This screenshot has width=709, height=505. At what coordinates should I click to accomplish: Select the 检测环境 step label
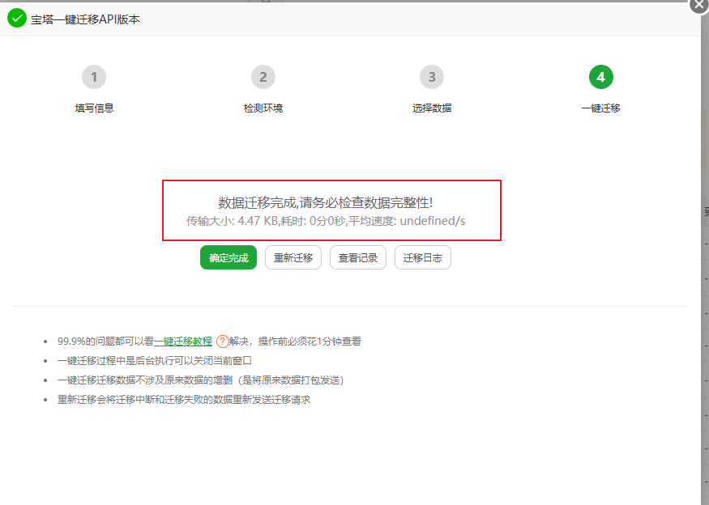[x=263, y=108]
